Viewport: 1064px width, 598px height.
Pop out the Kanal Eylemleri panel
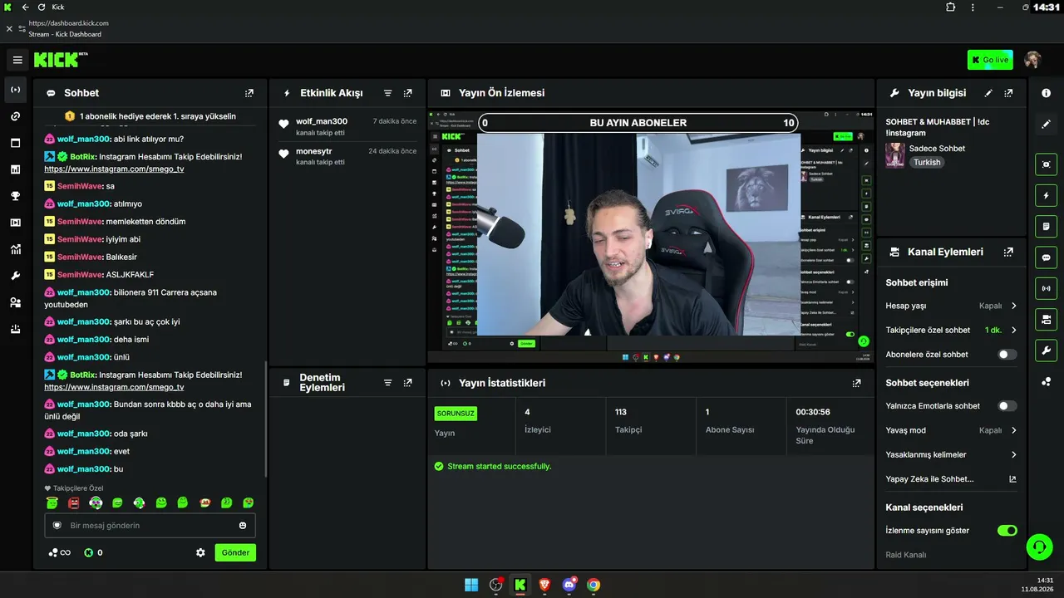tap(1008, 252)
